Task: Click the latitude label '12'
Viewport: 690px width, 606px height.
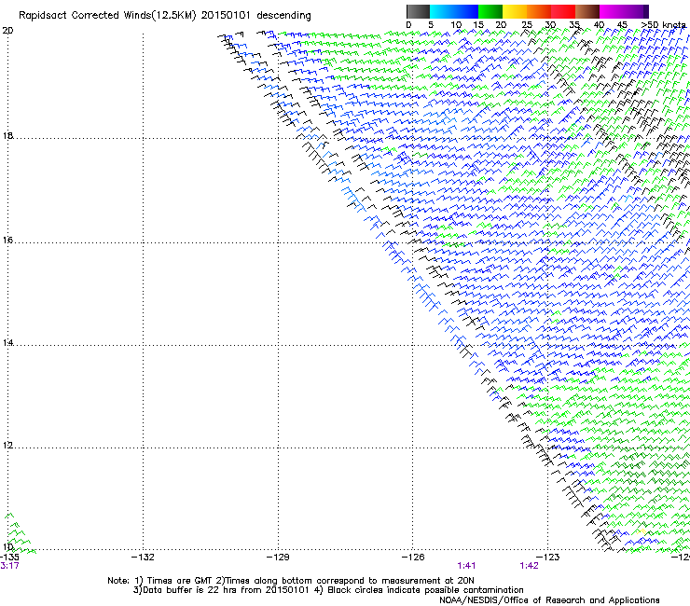Action: point(7,445)
